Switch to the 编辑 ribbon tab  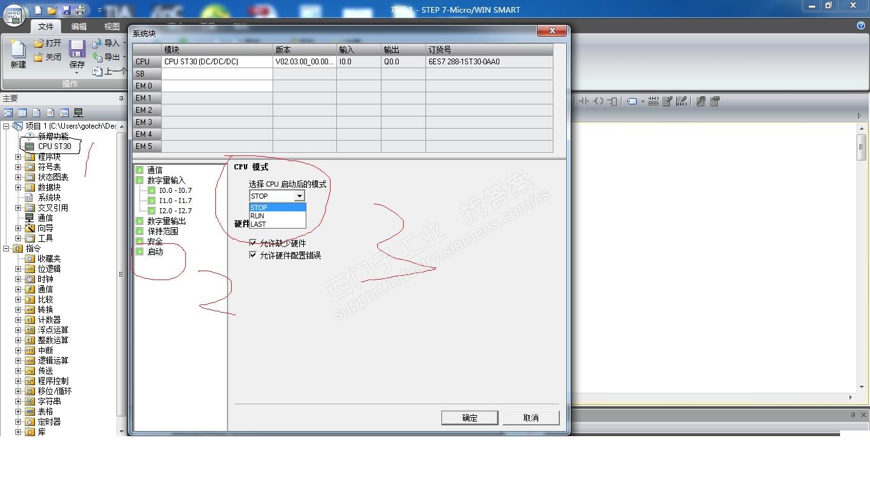pyautogui.click(x=79, y=26)
